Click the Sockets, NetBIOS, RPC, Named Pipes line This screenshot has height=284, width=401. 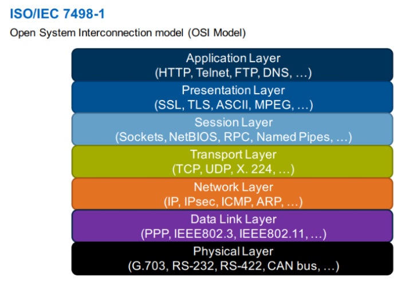coord(234,137)
